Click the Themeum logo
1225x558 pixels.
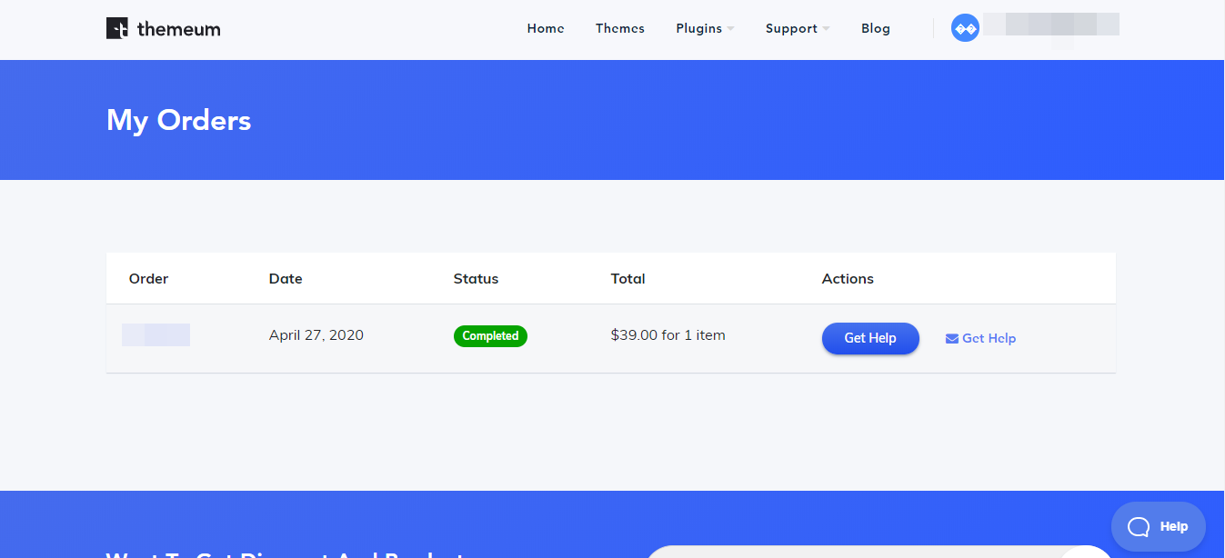[x=164, y=28]
